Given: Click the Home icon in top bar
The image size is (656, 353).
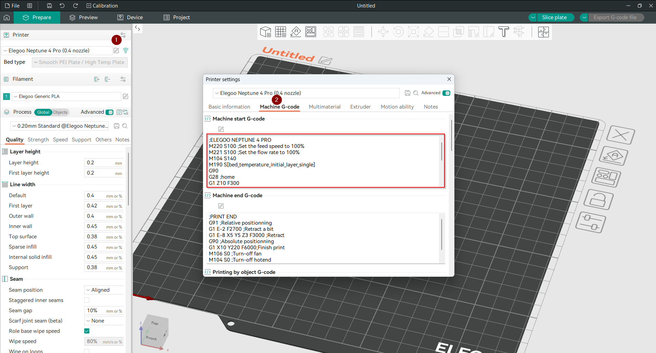Looking at the screenshot, I should [7, 17].
